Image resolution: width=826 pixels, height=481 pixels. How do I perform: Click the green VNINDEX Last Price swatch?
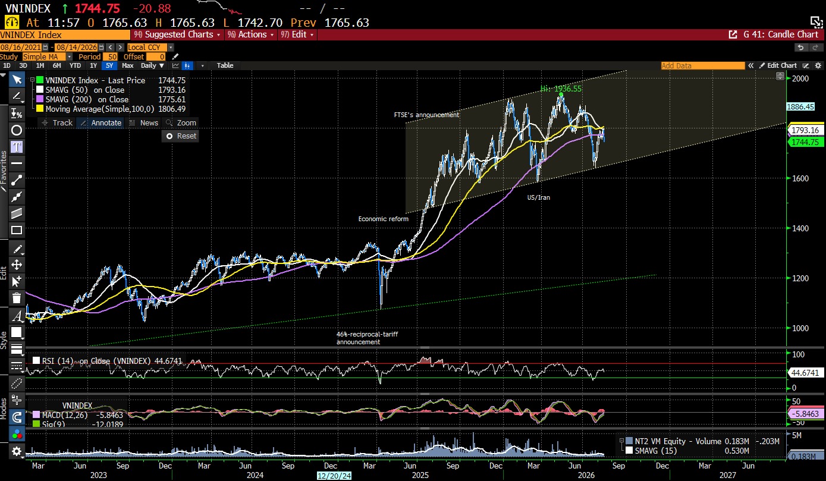pyautogui.click(x=40, y=80)
